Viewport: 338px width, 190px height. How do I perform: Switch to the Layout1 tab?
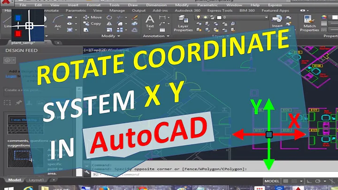[x=36, y=180]
